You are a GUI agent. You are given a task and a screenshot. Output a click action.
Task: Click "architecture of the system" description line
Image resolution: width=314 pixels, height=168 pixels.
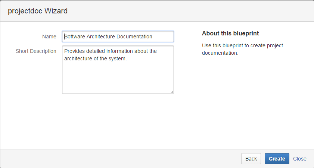tap(95, 58)
